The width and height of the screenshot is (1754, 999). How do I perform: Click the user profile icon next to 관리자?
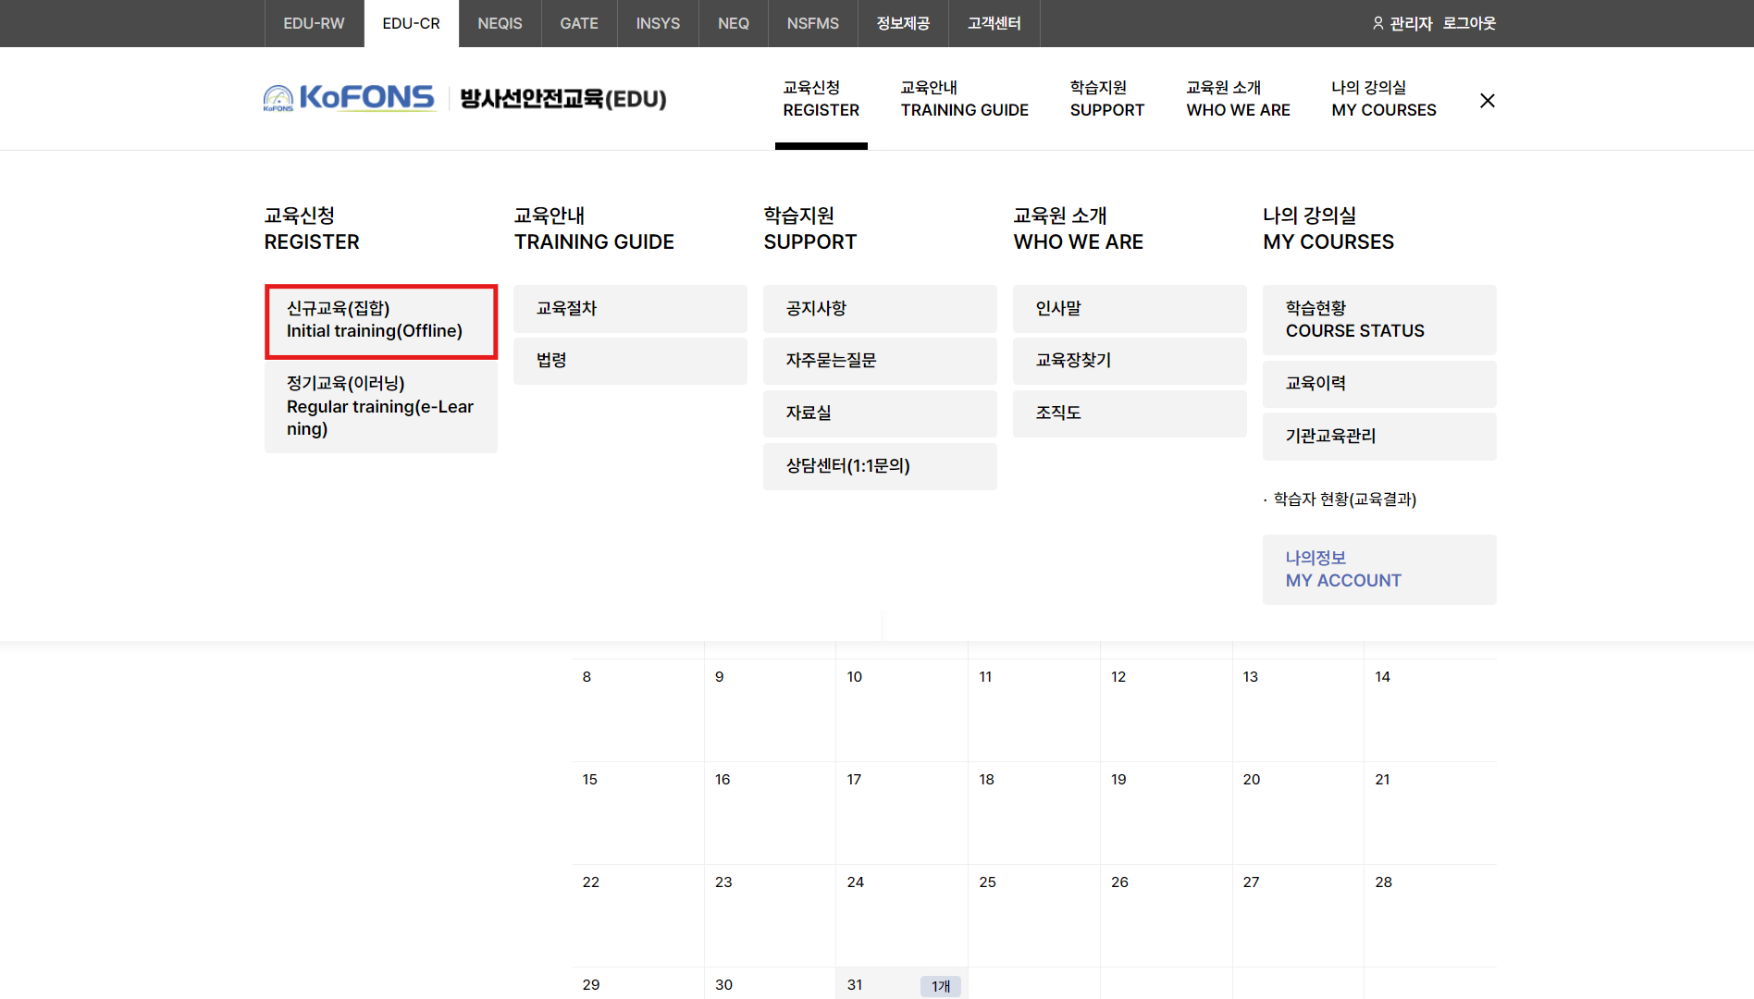point(1377,23)
